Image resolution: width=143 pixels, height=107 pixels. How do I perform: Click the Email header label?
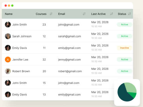tap(62, 14)
